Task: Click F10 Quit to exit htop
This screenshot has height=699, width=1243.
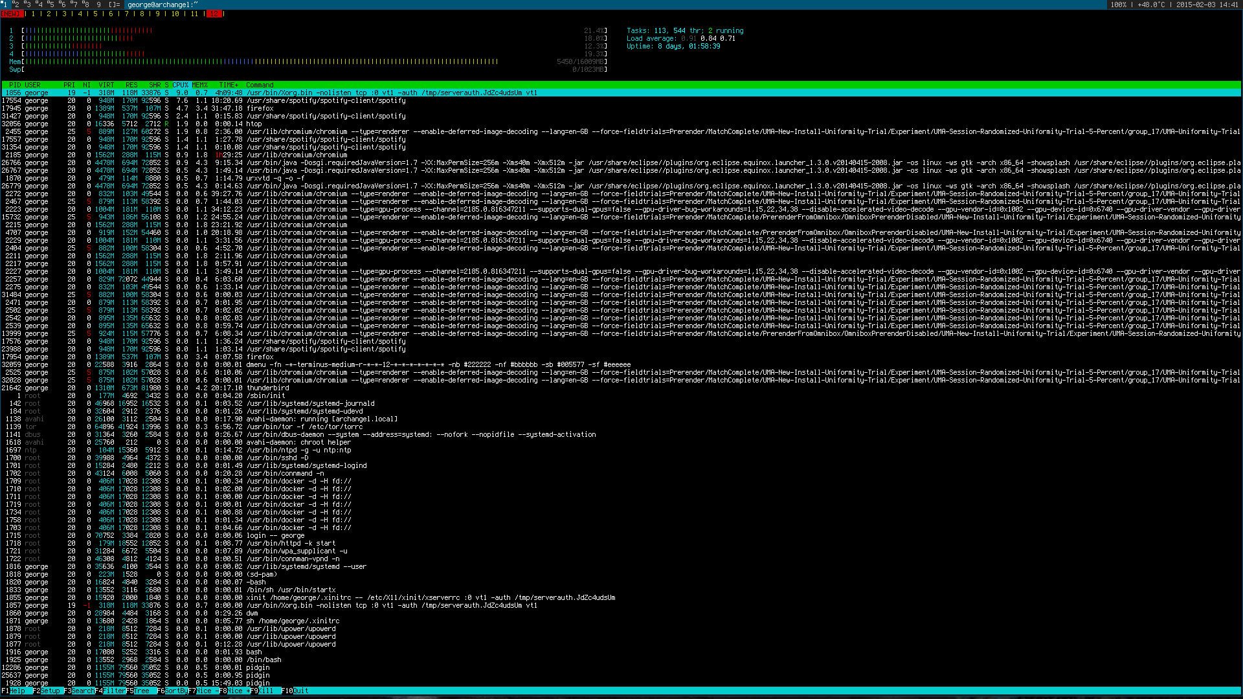Action: pos(295,691)
